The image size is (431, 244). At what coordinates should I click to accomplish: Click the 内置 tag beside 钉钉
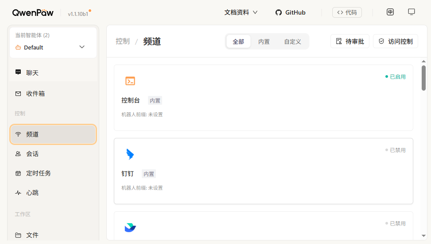pyautogui.click(x=149, y=174)
